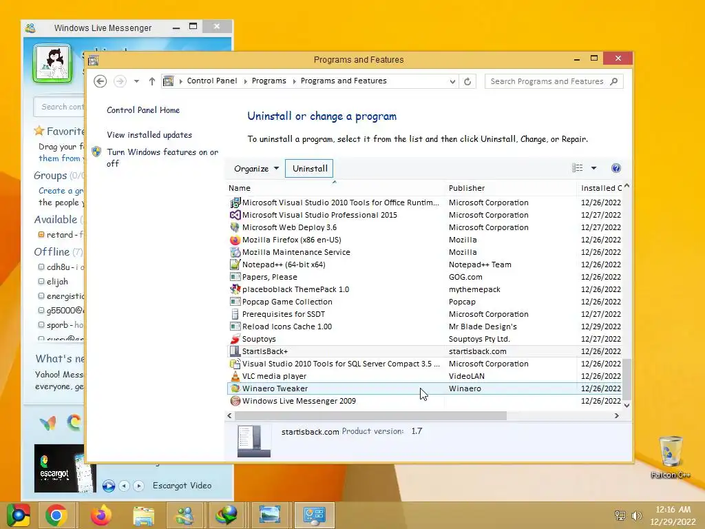Click the Messenger search contacts field
This screenshot has width=705, height=529.
click(x=59, y=107)
